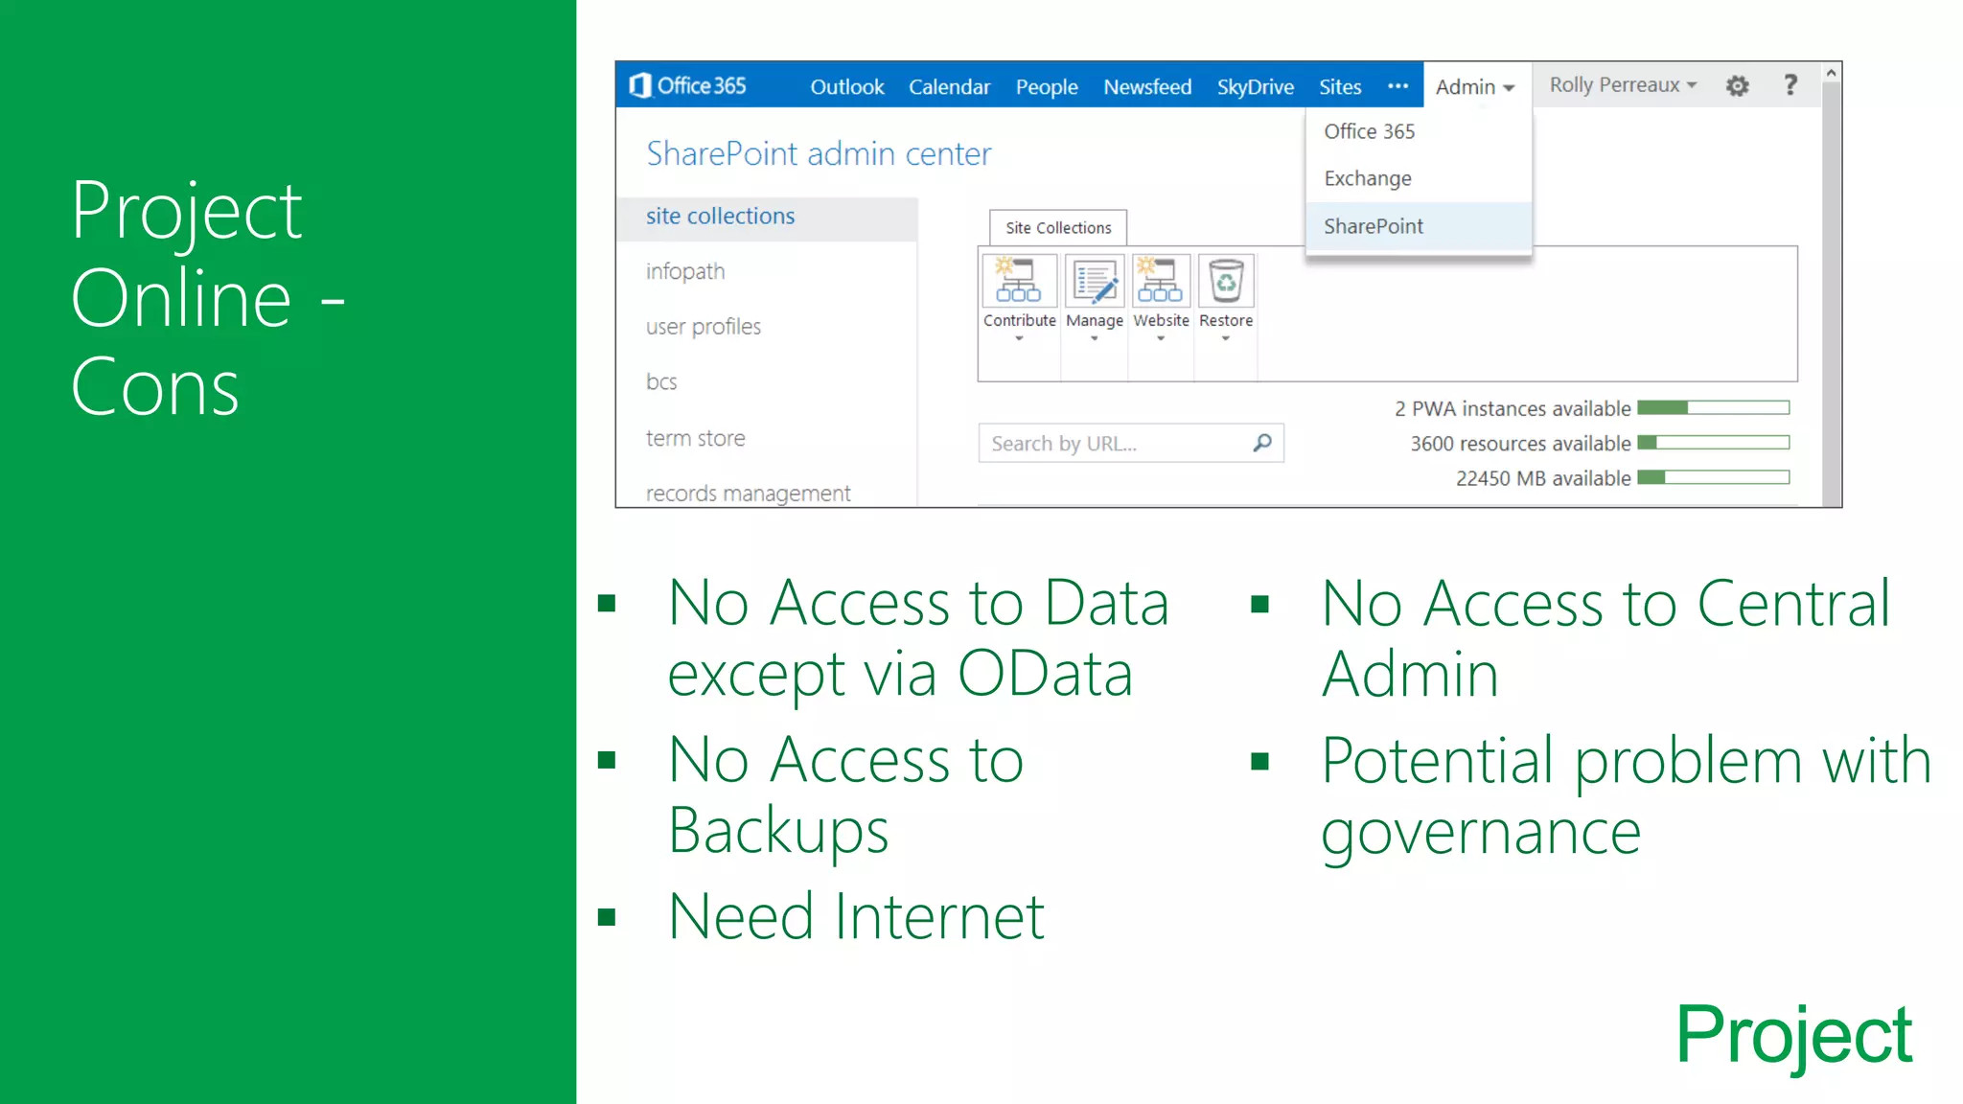Open the settings gear icon
This screenshot has height=1104, width=1963.
(1737, 86)
